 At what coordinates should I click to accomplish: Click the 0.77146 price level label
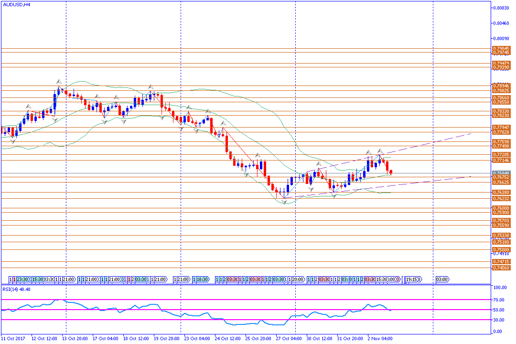pyautogui.click(x=501, y=161)
